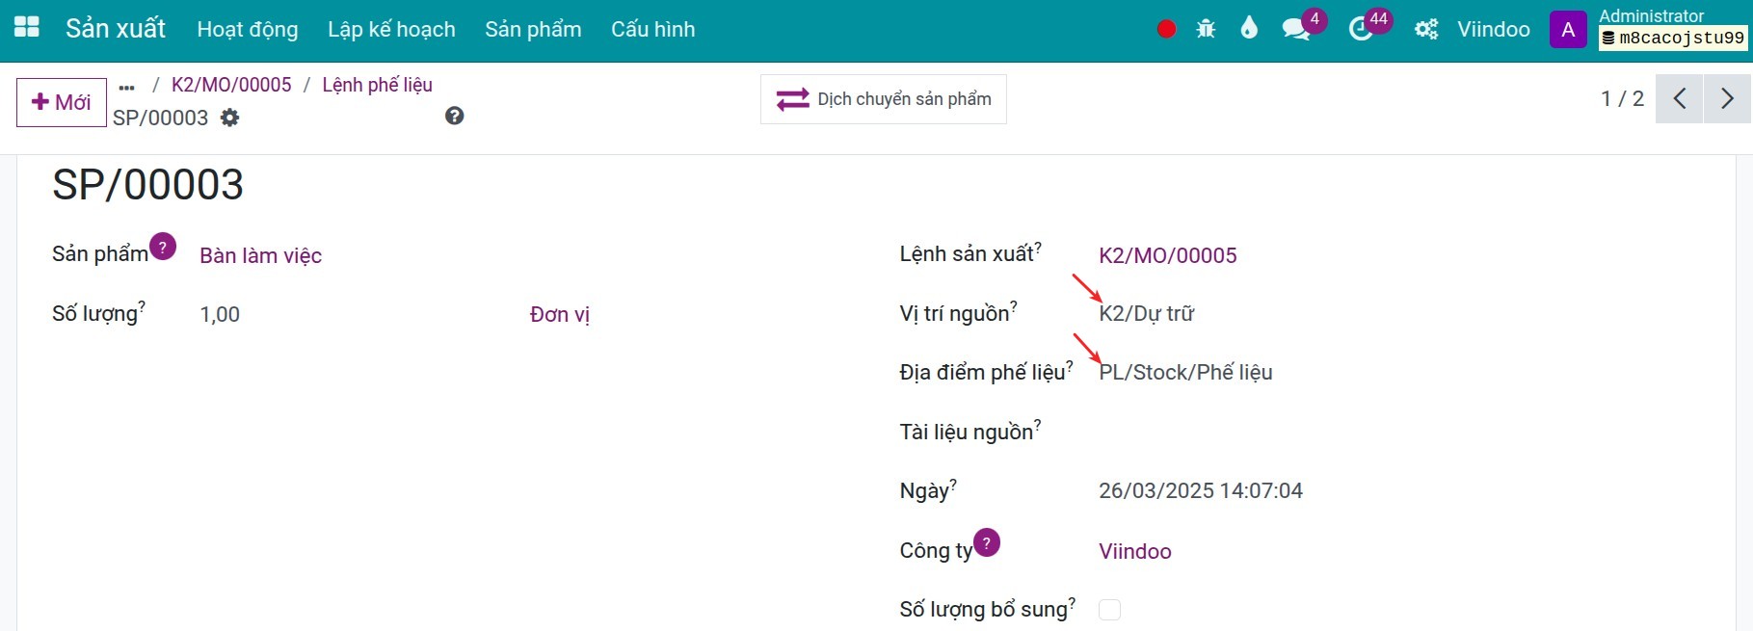Viewport: 1753px width, 631px height.
Task: Open the Hoạt động menu
Action: (x=248, y=29)
